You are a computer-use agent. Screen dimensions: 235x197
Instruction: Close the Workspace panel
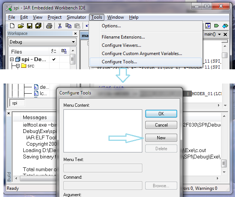point(75,33)
